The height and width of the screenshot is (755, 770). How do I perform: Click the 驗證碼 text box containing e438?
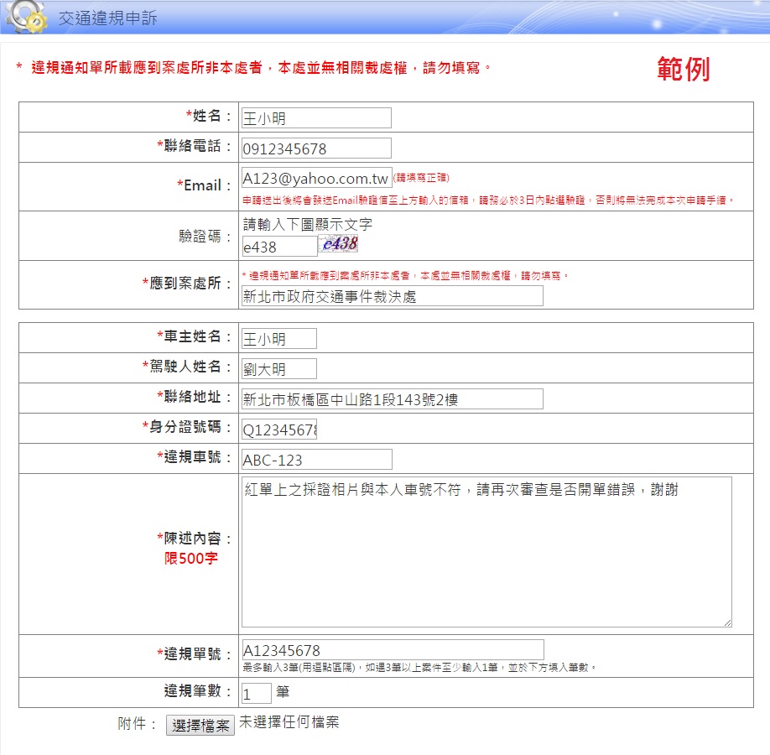(x=279, y=247)
